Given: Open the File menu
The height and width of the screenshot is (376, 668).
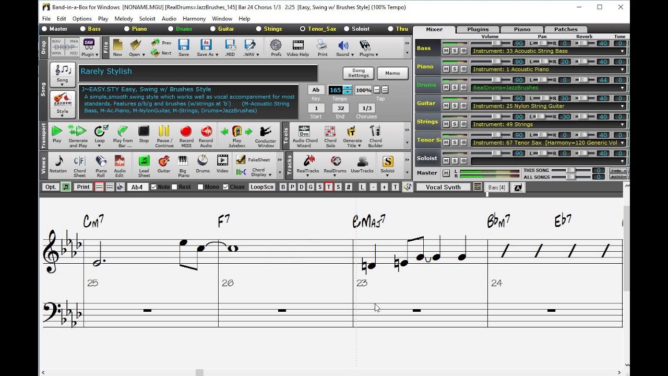Looking at the screenshot, I should [46, 19].
